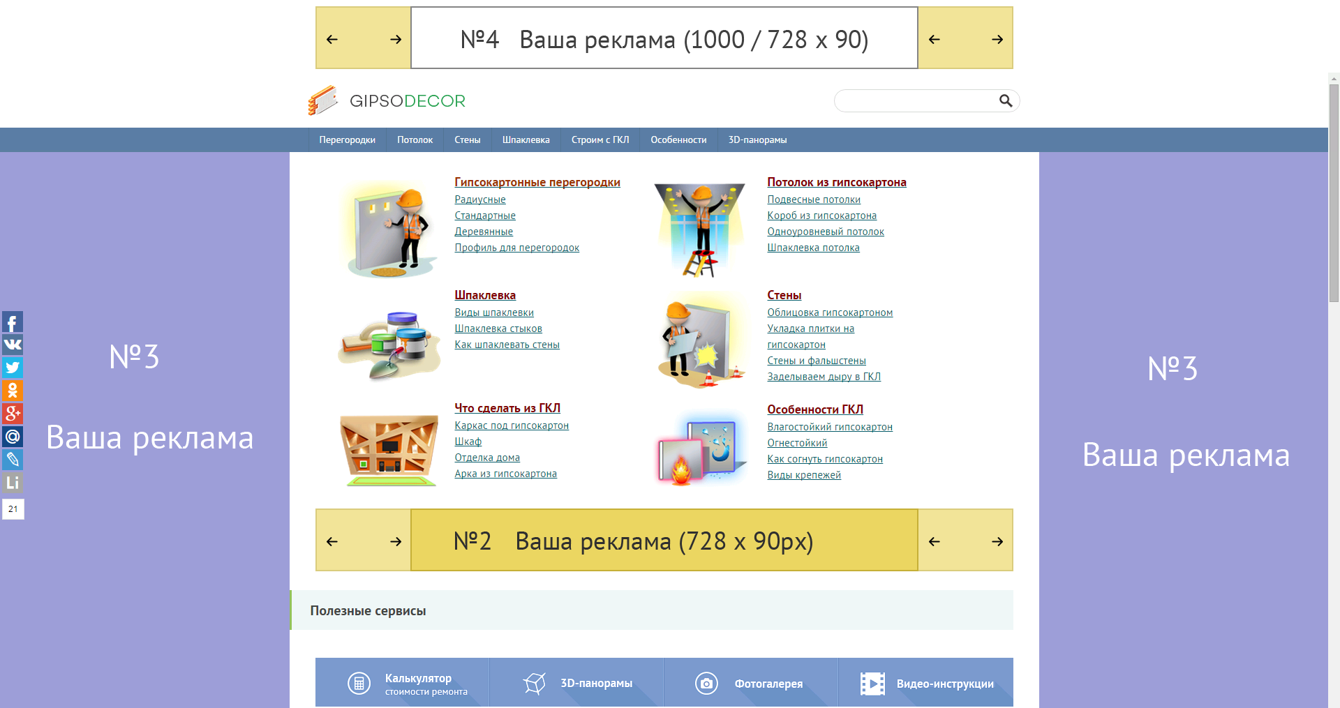Screen dimensions: 1340x708
Task: Open the 3D-панорамы menu item
Action: coord(757,140)
